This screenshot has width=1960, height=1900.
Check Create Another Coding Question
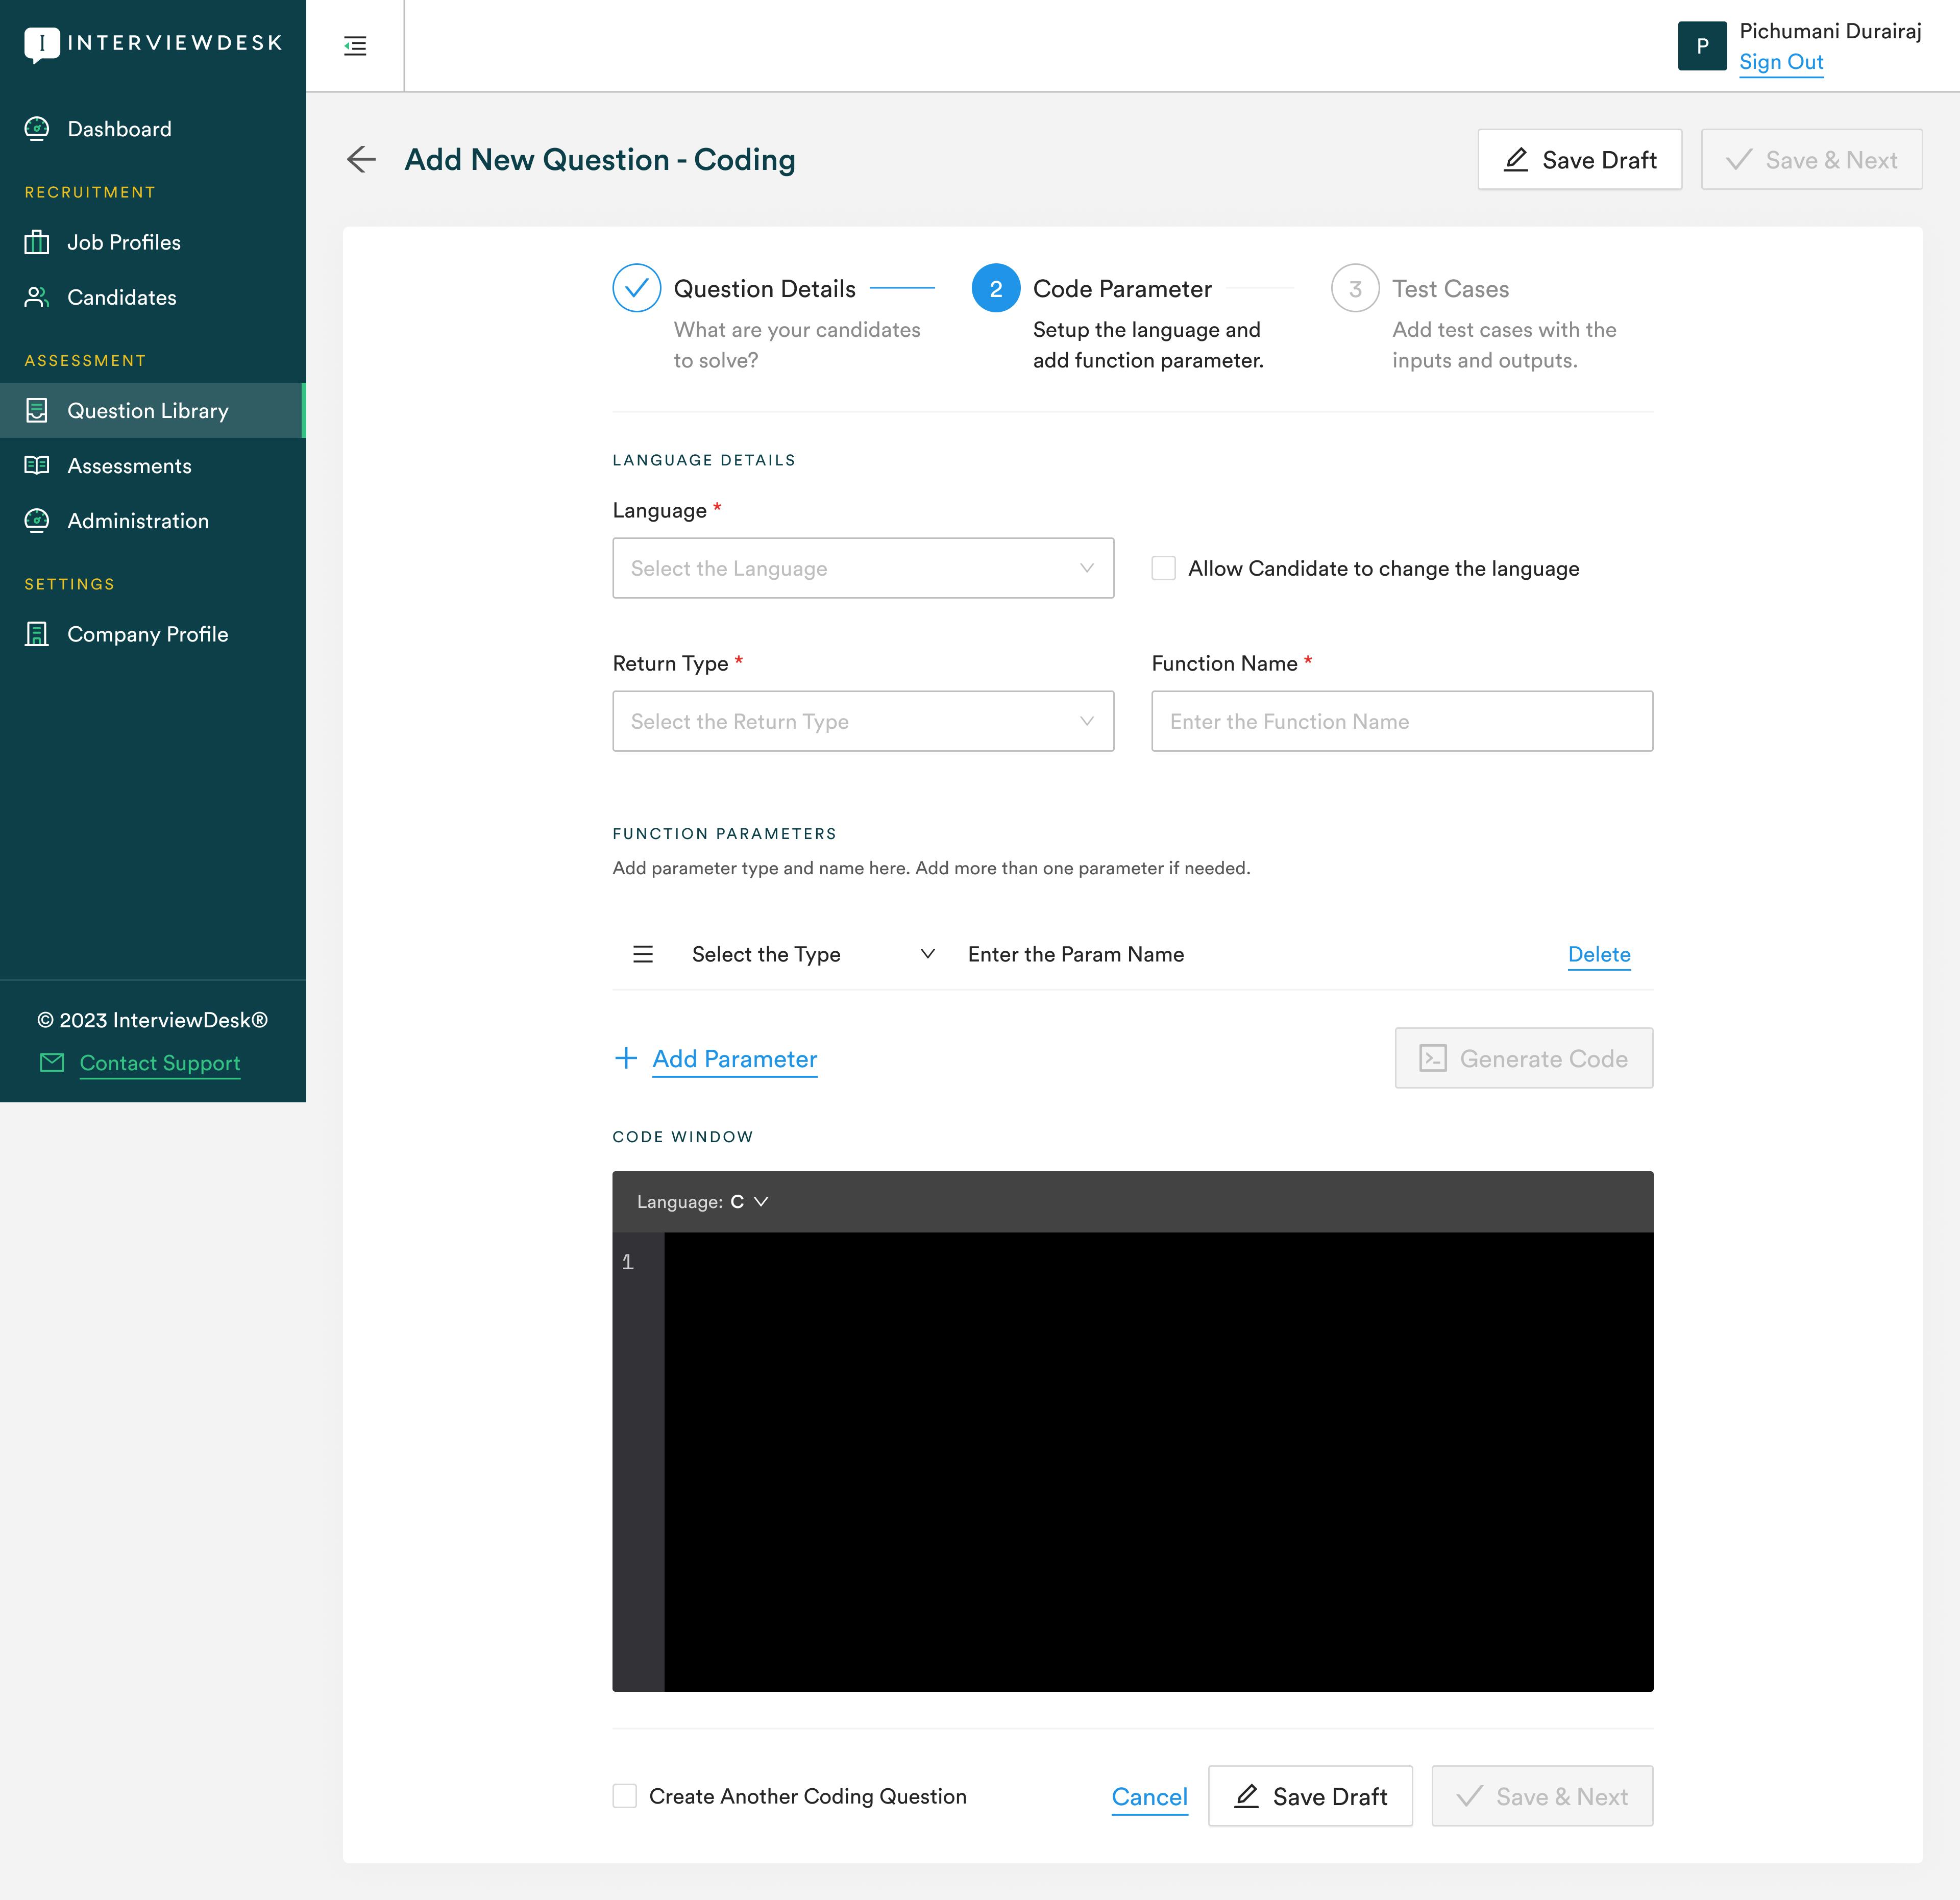tap(624, 1795)
